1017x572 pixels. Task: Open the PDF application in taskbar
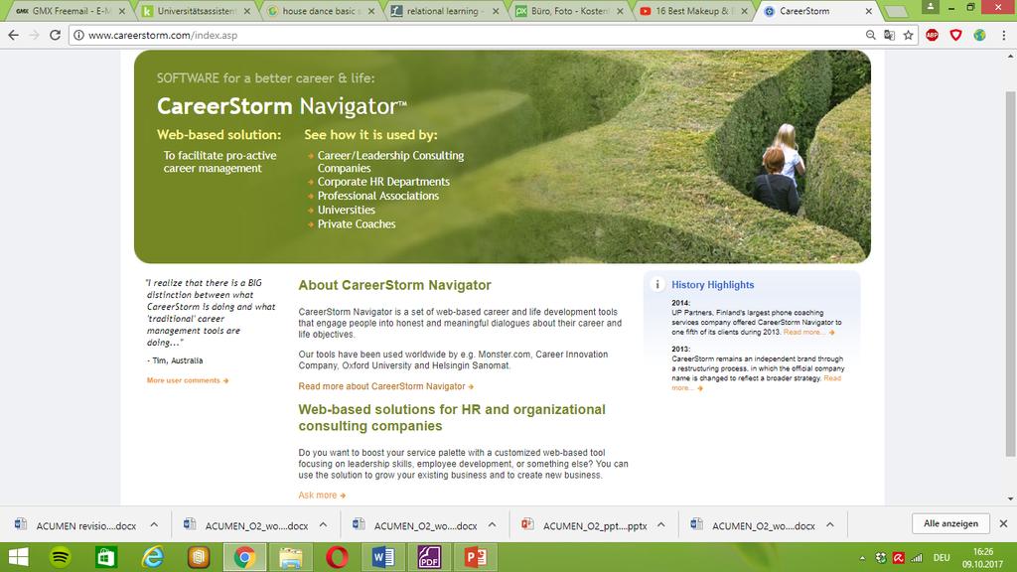429,557
